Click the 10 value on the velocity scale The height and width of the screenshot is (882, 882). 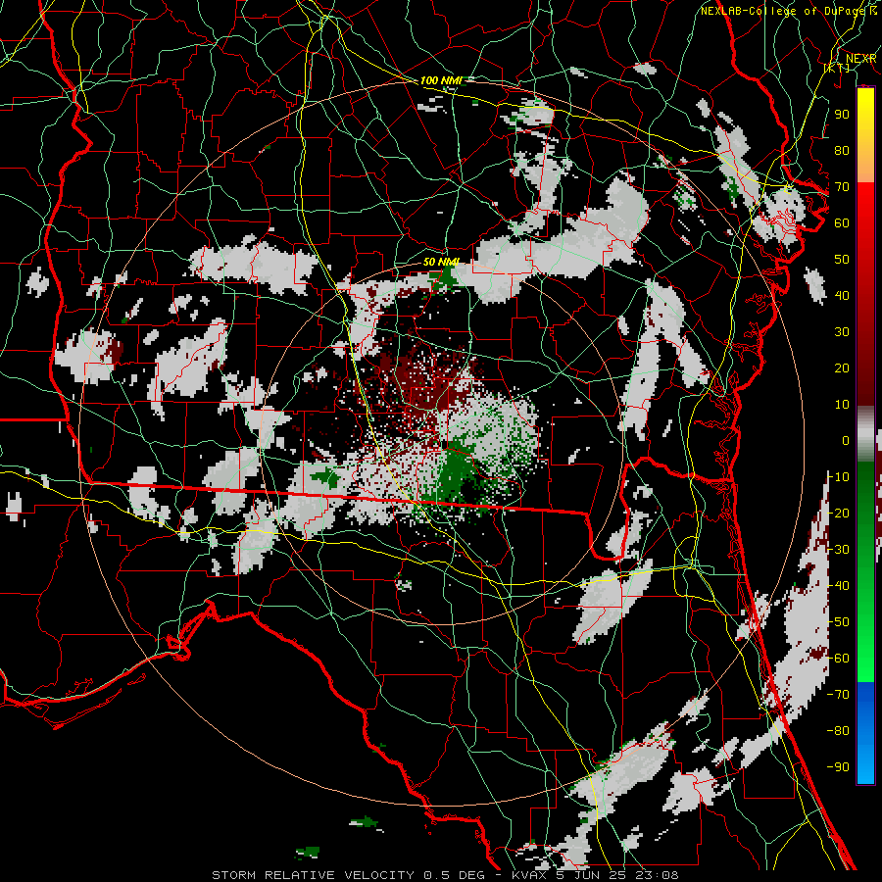[x=842, y=405]
